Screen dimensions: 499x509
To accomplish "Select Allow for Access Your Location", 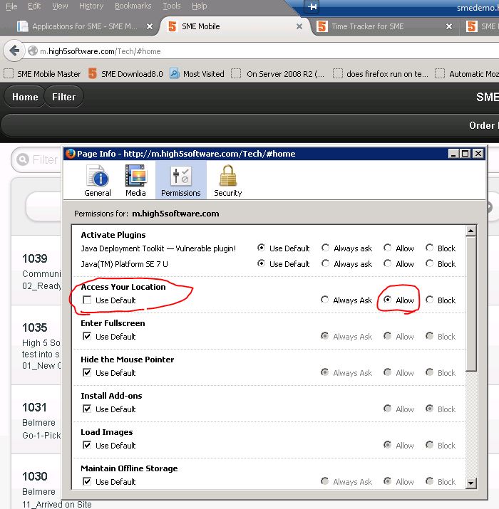I will [387, 300].
